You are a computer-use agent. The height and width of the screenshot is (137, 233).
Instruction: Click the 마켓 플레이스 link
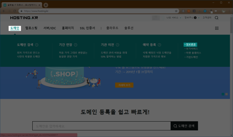point(193,53)
